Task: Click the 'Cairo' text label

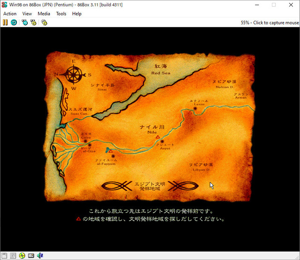Action: pyautogui.click(x=86, y=137)
